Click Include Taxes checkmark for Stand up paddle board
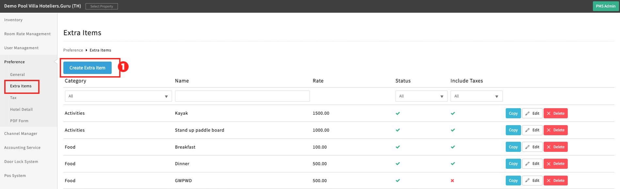Screen dimensions: 620x189 453,130
